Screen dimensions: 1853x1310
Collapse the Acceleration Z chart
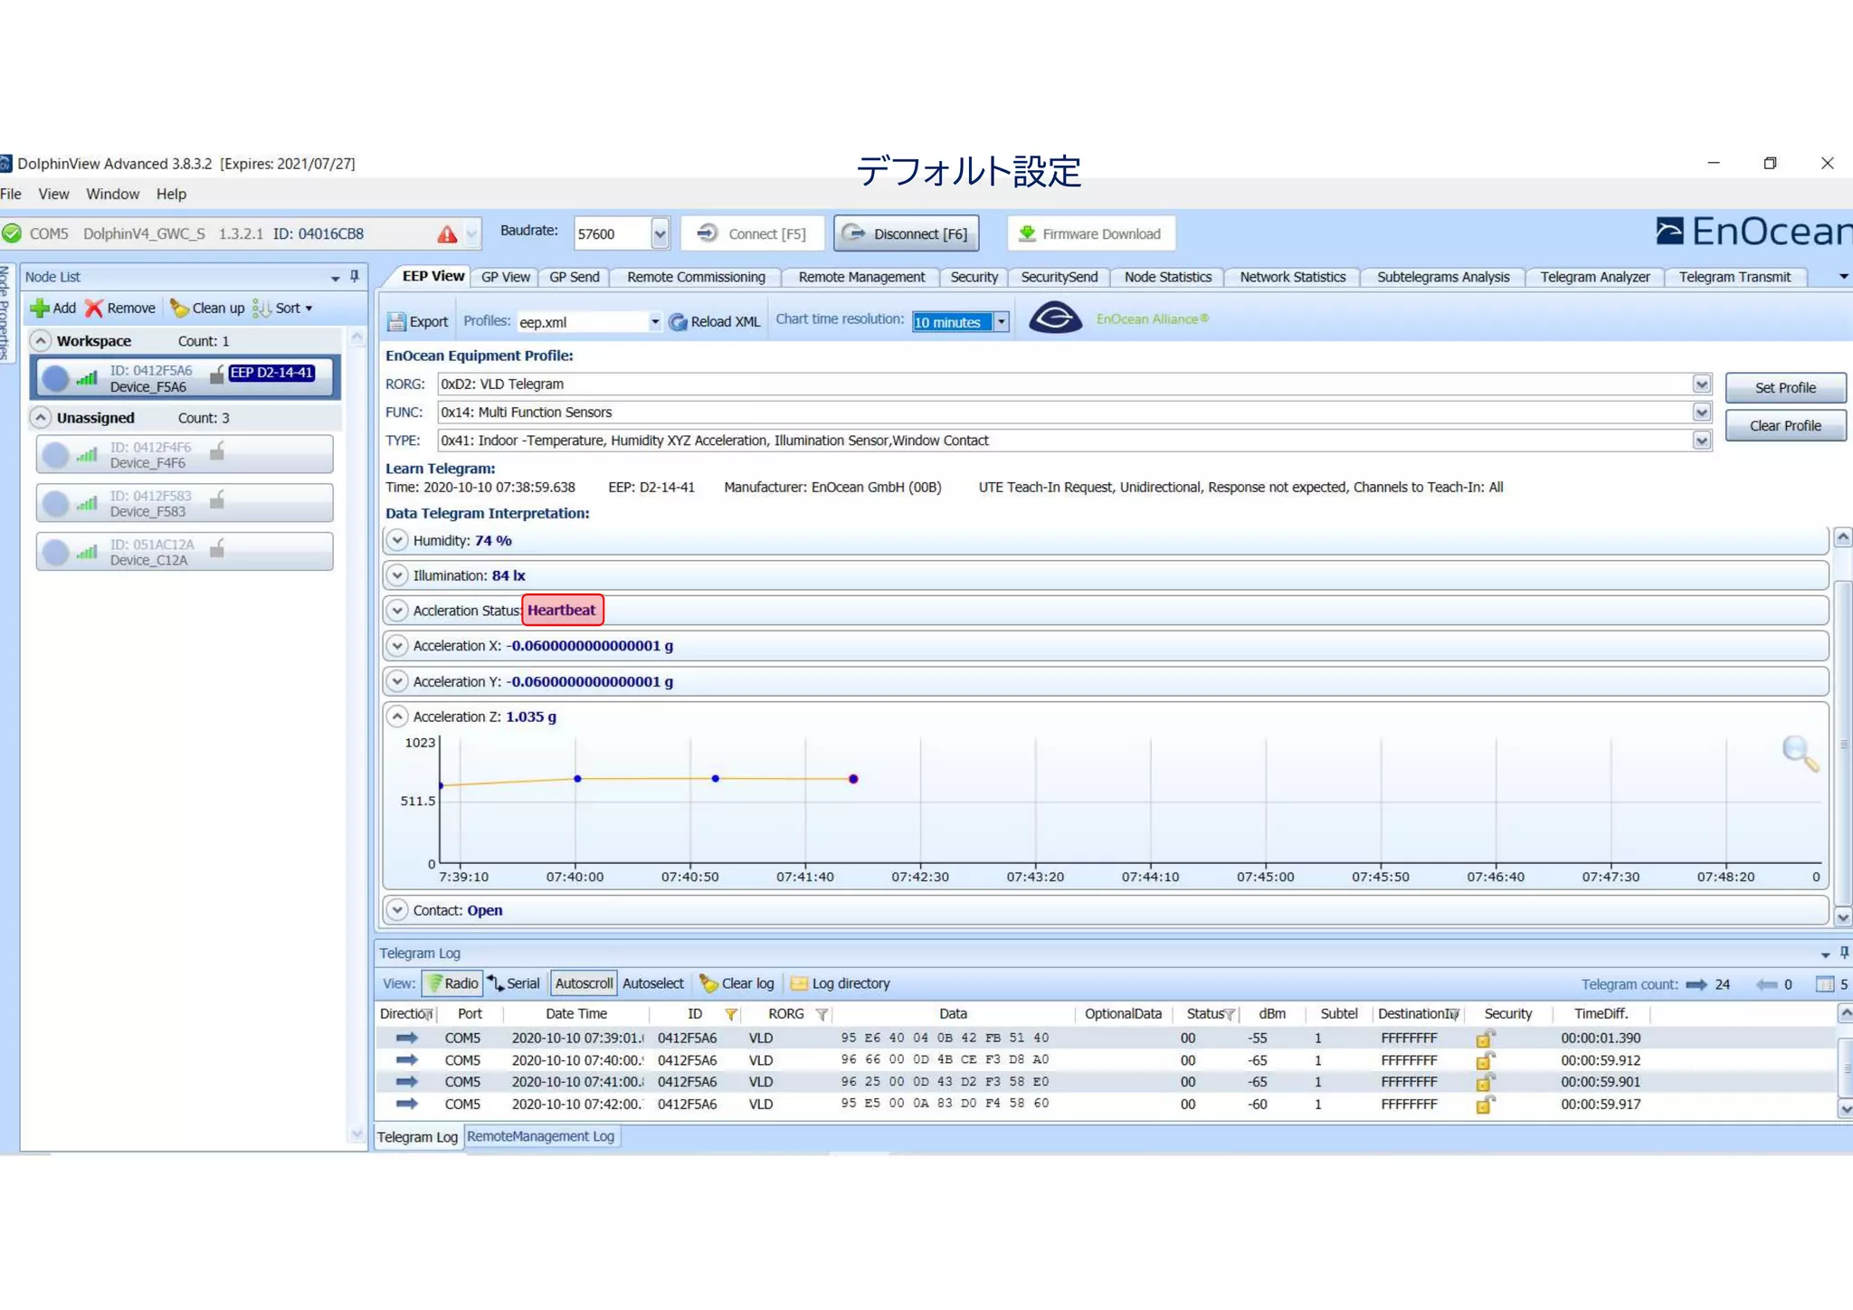point(396,717)
